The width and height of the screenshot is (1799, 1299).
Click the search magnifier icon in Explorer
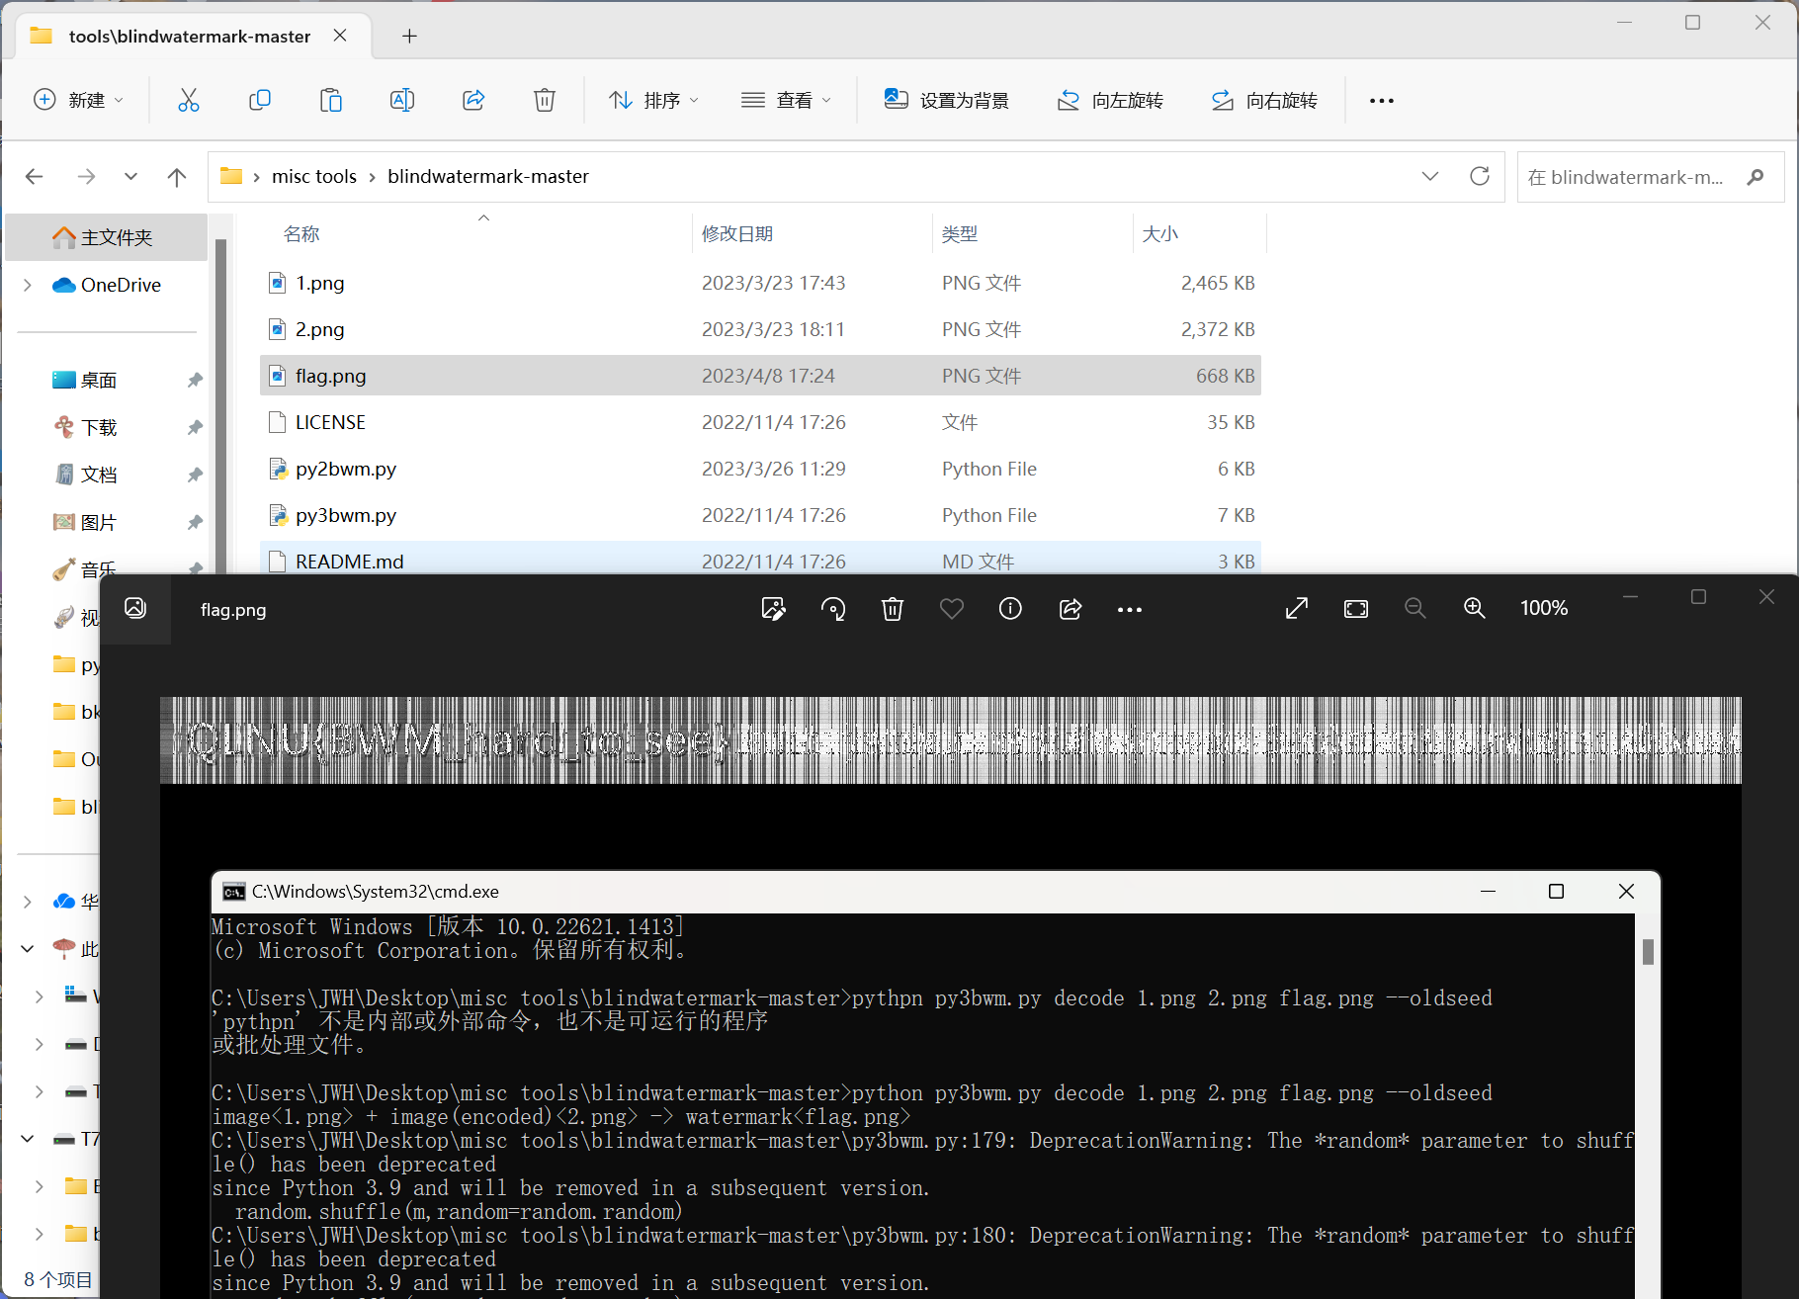click(1756, 177)
